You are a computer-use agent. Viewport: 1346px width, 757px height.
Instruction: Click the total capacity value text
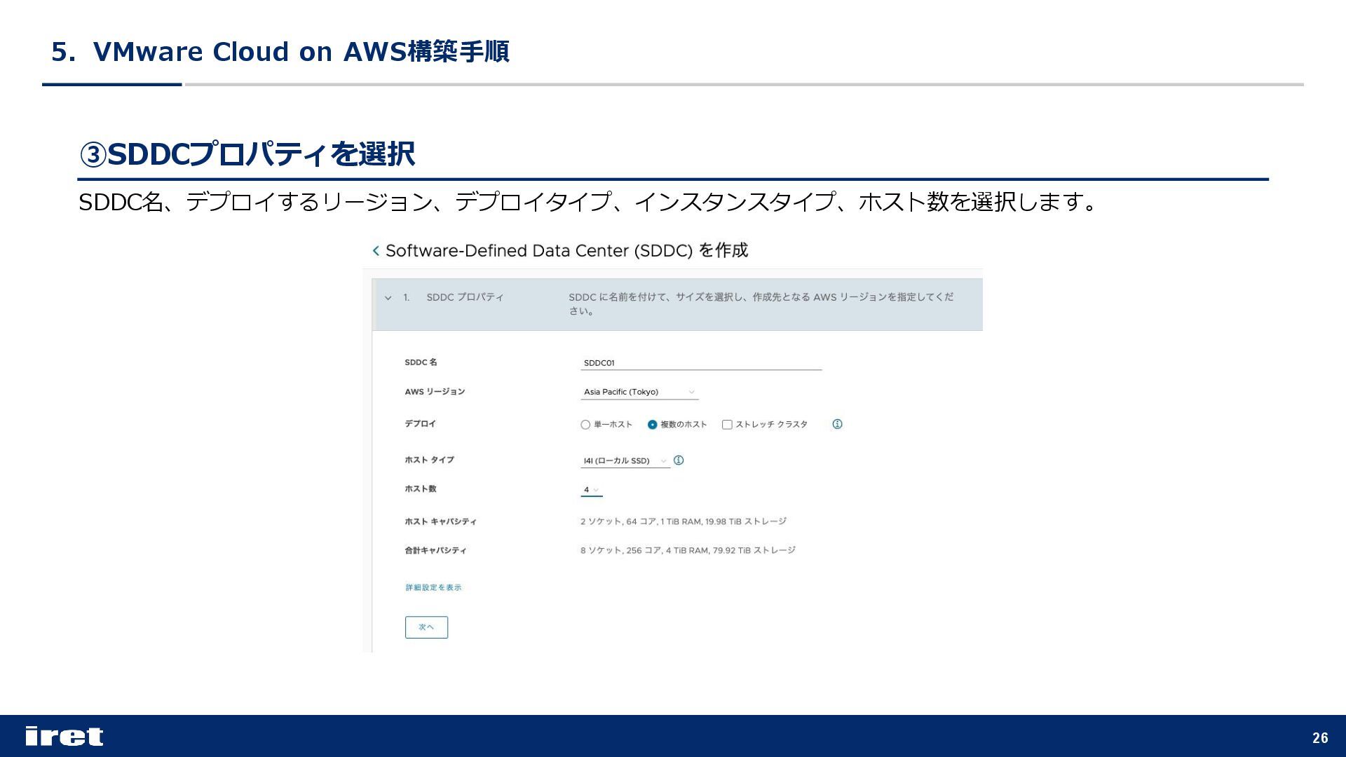coord(687,550)
